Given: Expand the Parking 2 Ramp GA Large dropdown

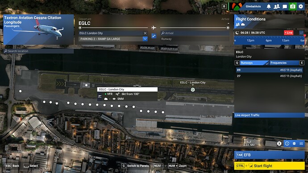Looking at the screenshot, I should (145, 39).
